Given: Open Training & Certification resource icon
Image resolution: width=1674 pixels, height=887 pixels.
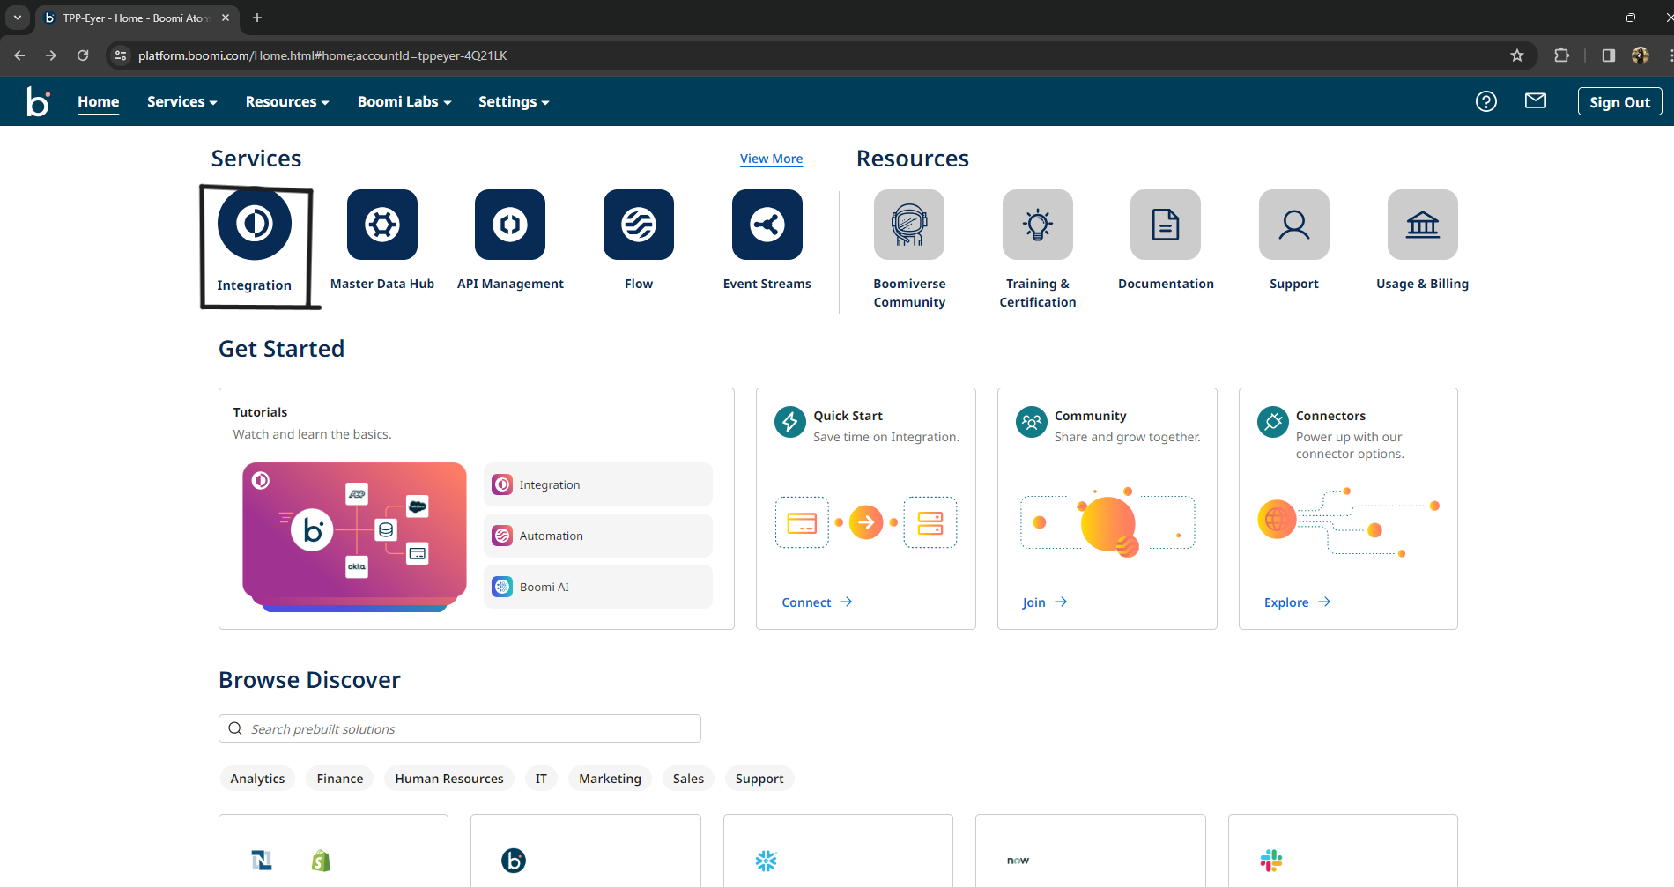Looking at the screenshot, I should click(1037, 225).
